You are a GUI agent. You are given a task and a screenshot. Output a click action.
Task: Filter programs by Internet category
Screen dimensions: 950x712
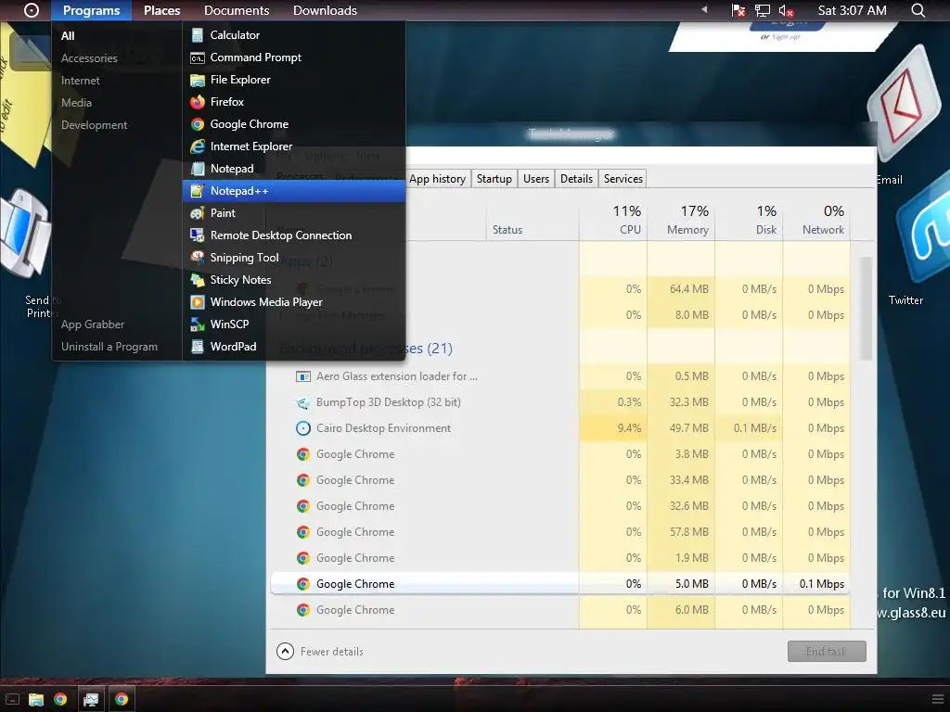80,81
